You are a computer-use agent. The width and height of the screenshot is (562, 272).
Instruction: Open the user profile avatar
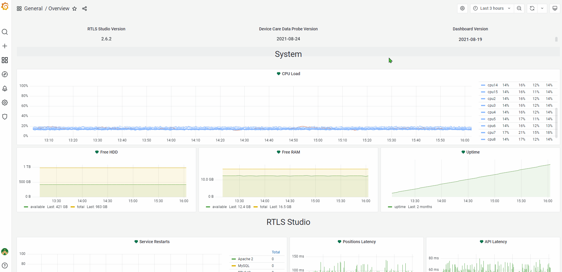[x=5, y=252]
